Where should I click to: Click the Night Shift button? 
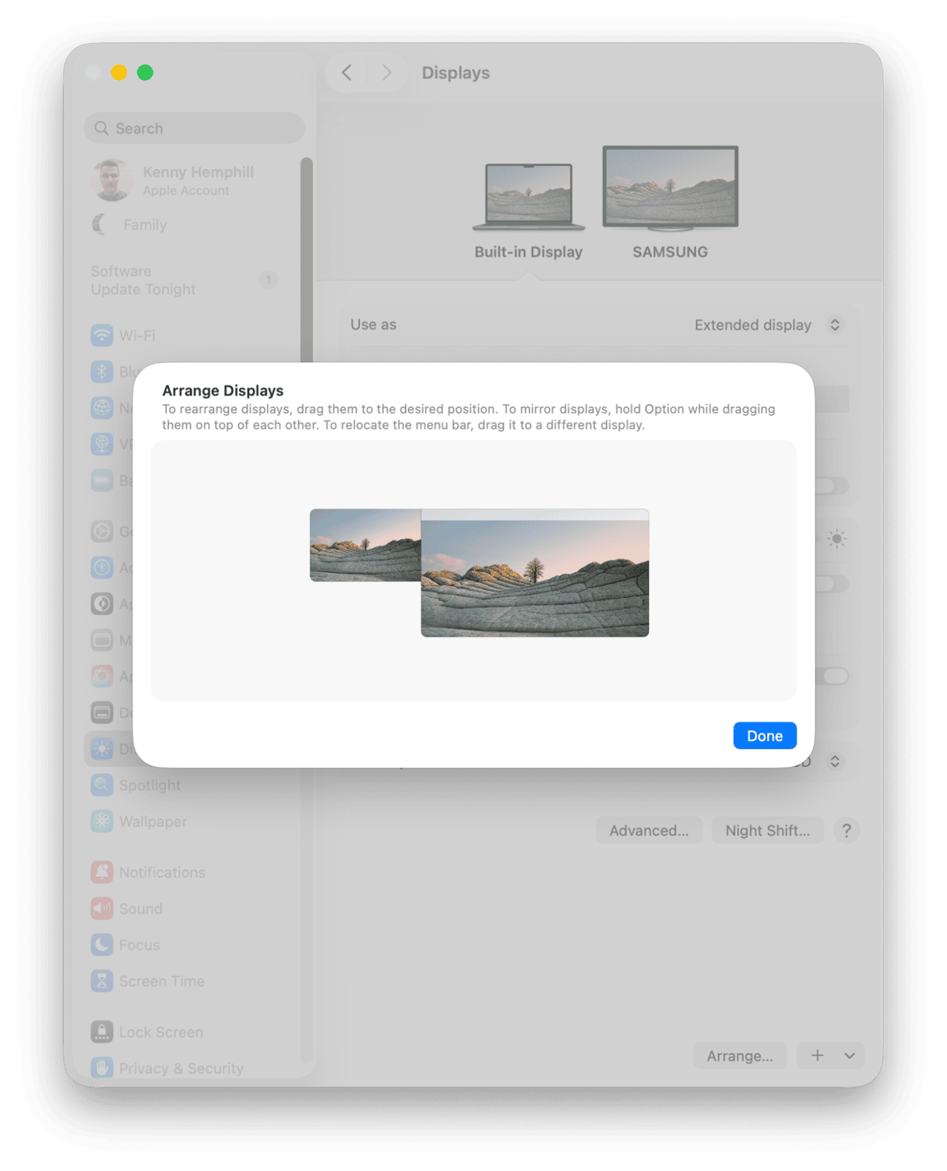coord(767,830)
